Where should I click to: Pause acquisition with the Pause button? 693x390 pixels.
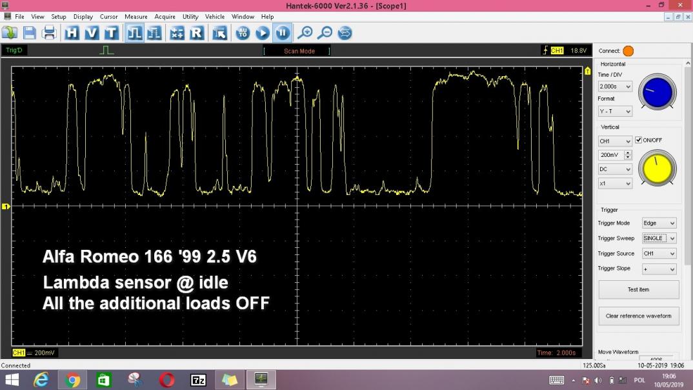pyautogui.click(x=283, y=33)
